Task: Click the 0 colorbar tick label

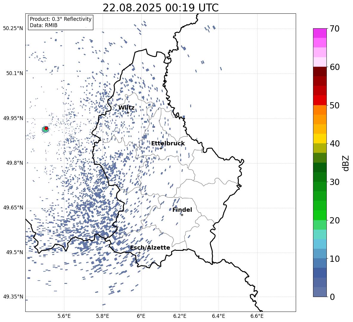Action: pos(332,297)
